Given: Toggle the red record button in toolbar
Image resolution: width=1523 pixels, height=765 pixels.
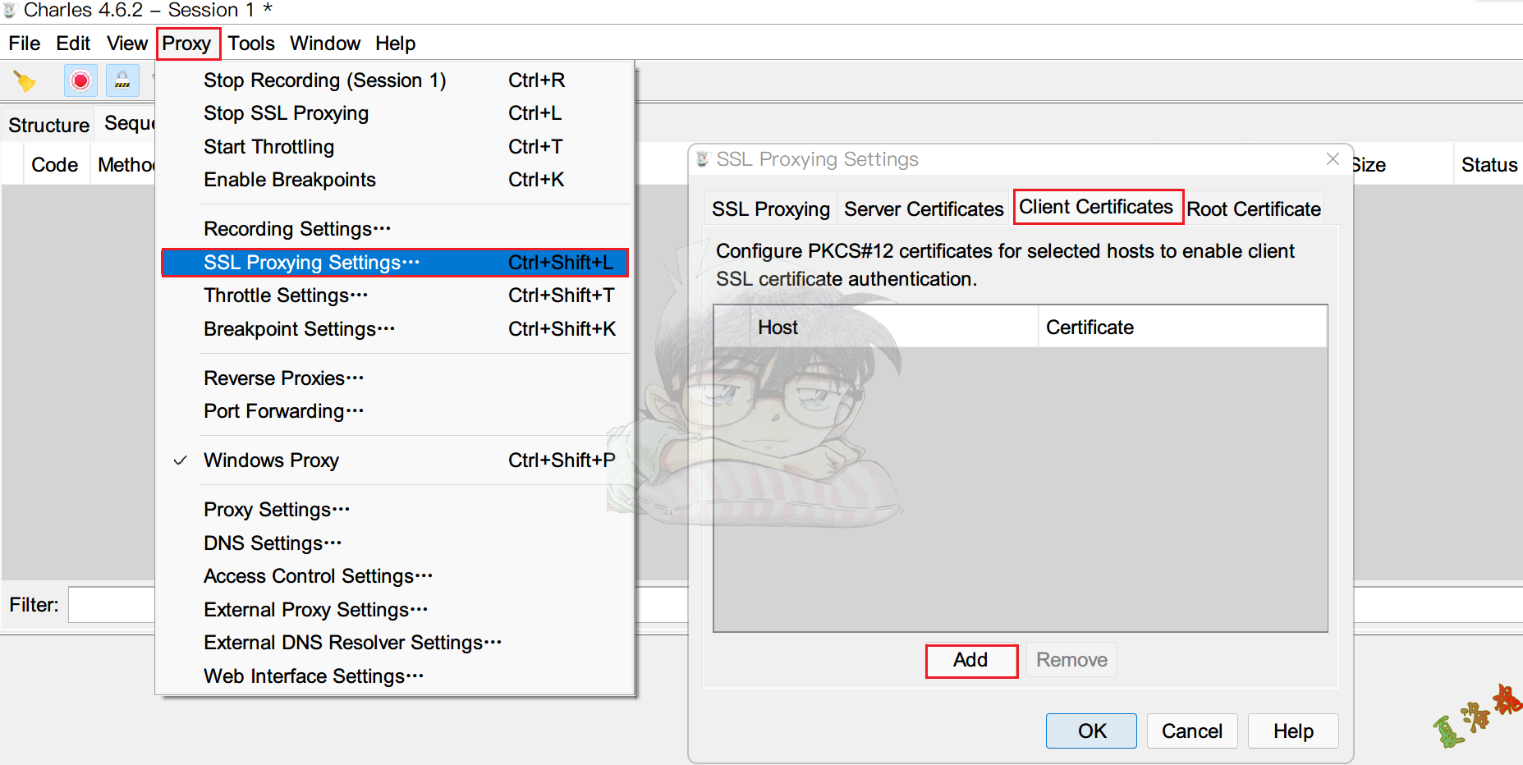Looking at the screenshot, I should click(x=80, y=80).
